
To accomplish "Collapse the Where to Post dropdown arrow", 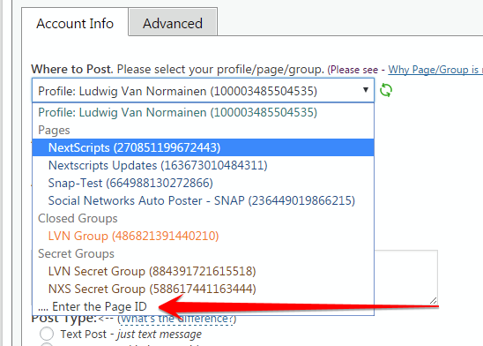I will 366,90.
